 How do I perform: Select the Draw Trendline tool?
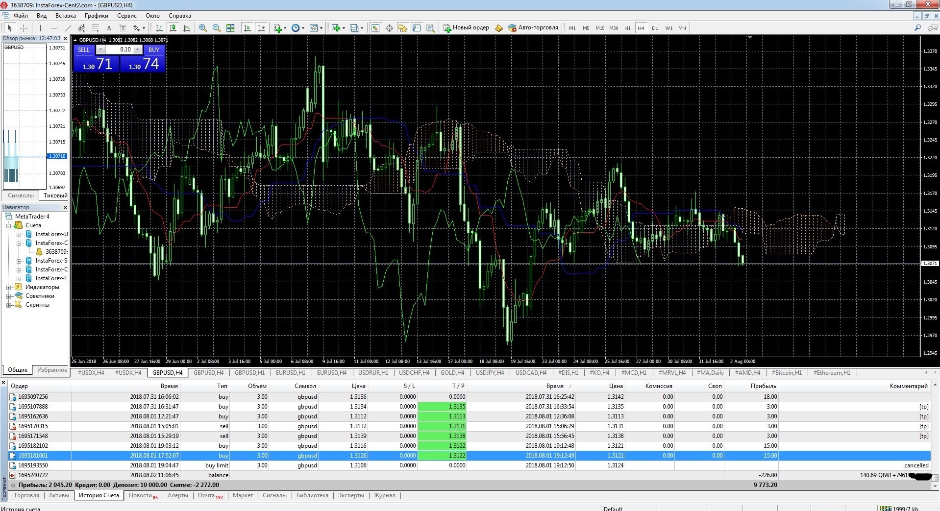pyautogui.click(x=68, y=28)
